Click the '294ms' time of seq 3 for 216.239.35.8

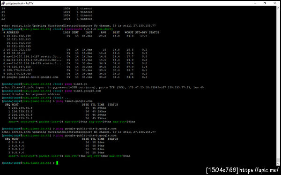[102, 118]
